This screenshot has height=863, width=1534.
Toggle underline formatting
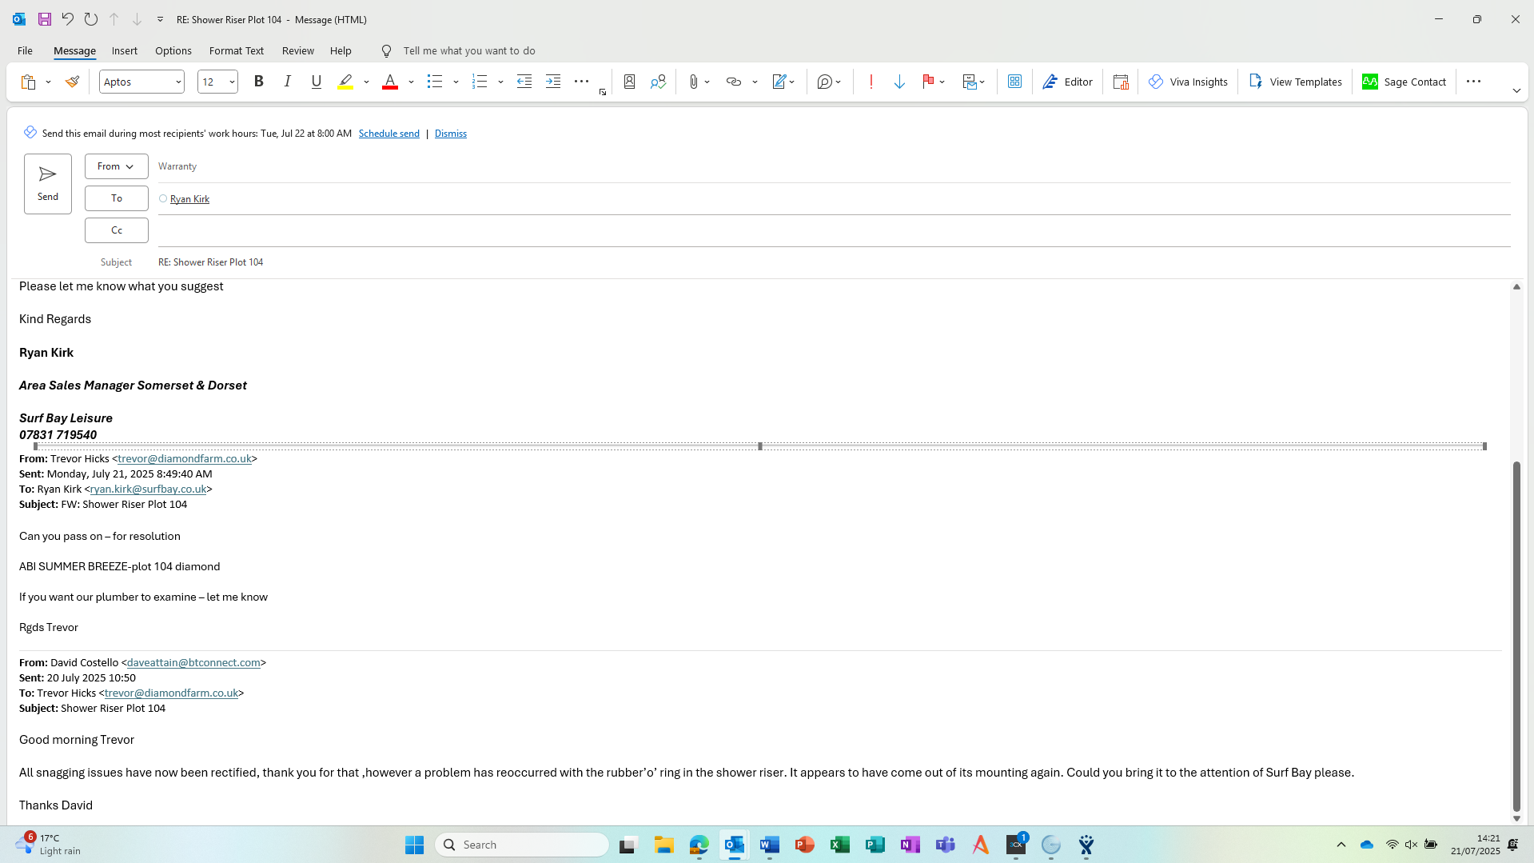point(316,82)
